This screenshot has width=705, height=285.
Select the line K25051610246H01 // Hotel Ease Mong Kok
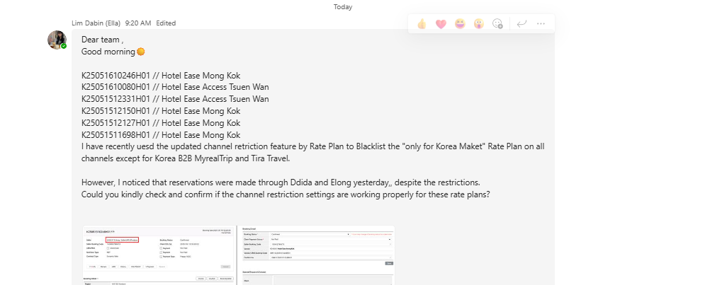click(x=161, y=76)
